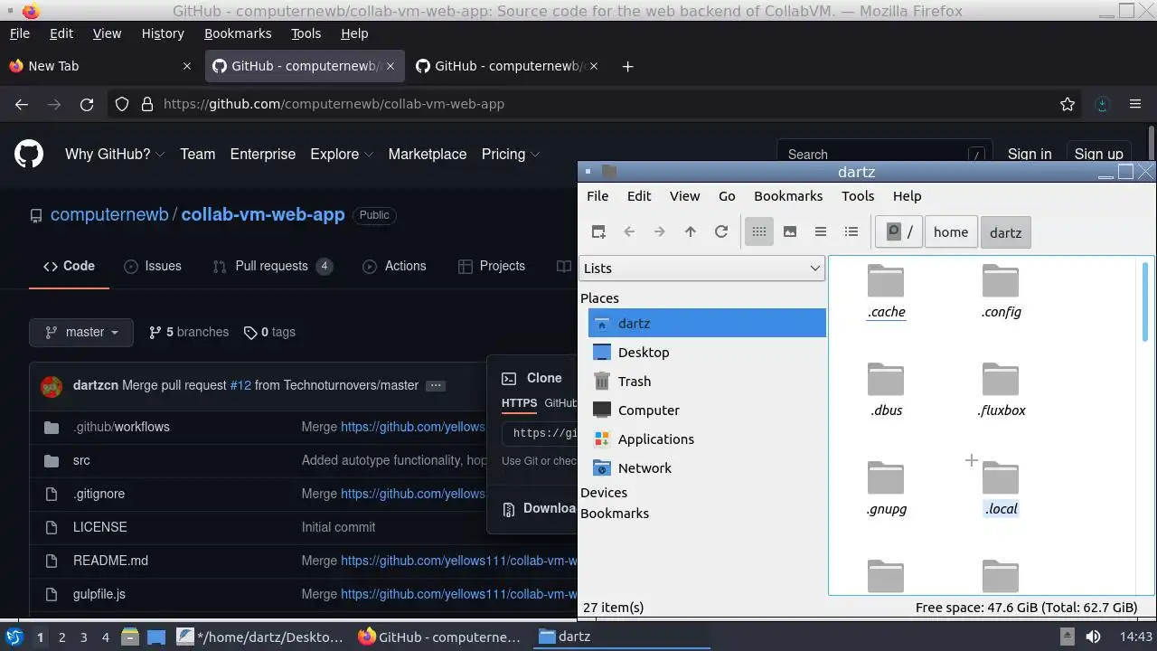1157x651 pixels.
Task: Open the Pull requests repository tab
Action: pyautogui.click(x=272, y=266)
